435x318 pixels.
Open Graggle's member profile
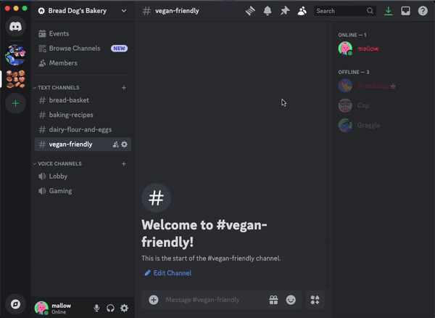tap(383, 126)
